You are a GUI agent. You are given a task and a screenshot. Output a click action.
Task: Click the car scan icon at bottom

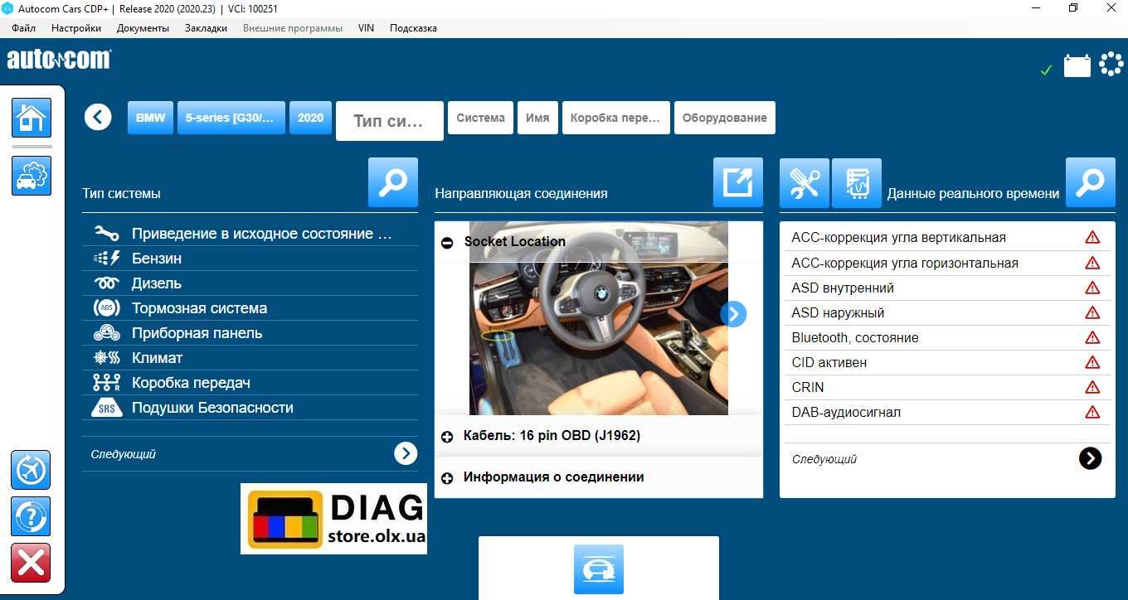(599, 569)
